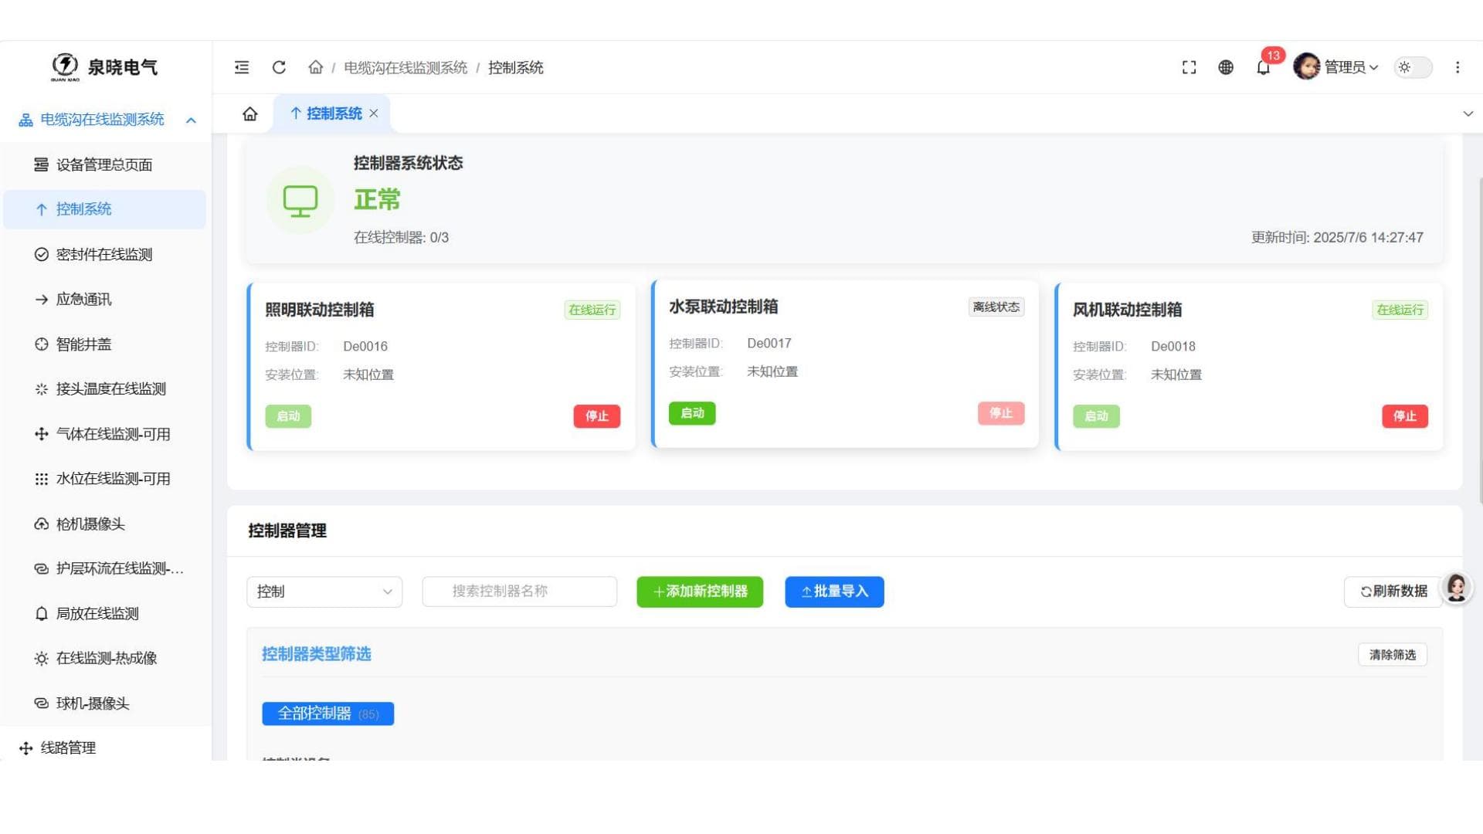Stop the 风机联动控制箱 controller
Screen dimensions: 1483x834
[x=1405, y=416]
